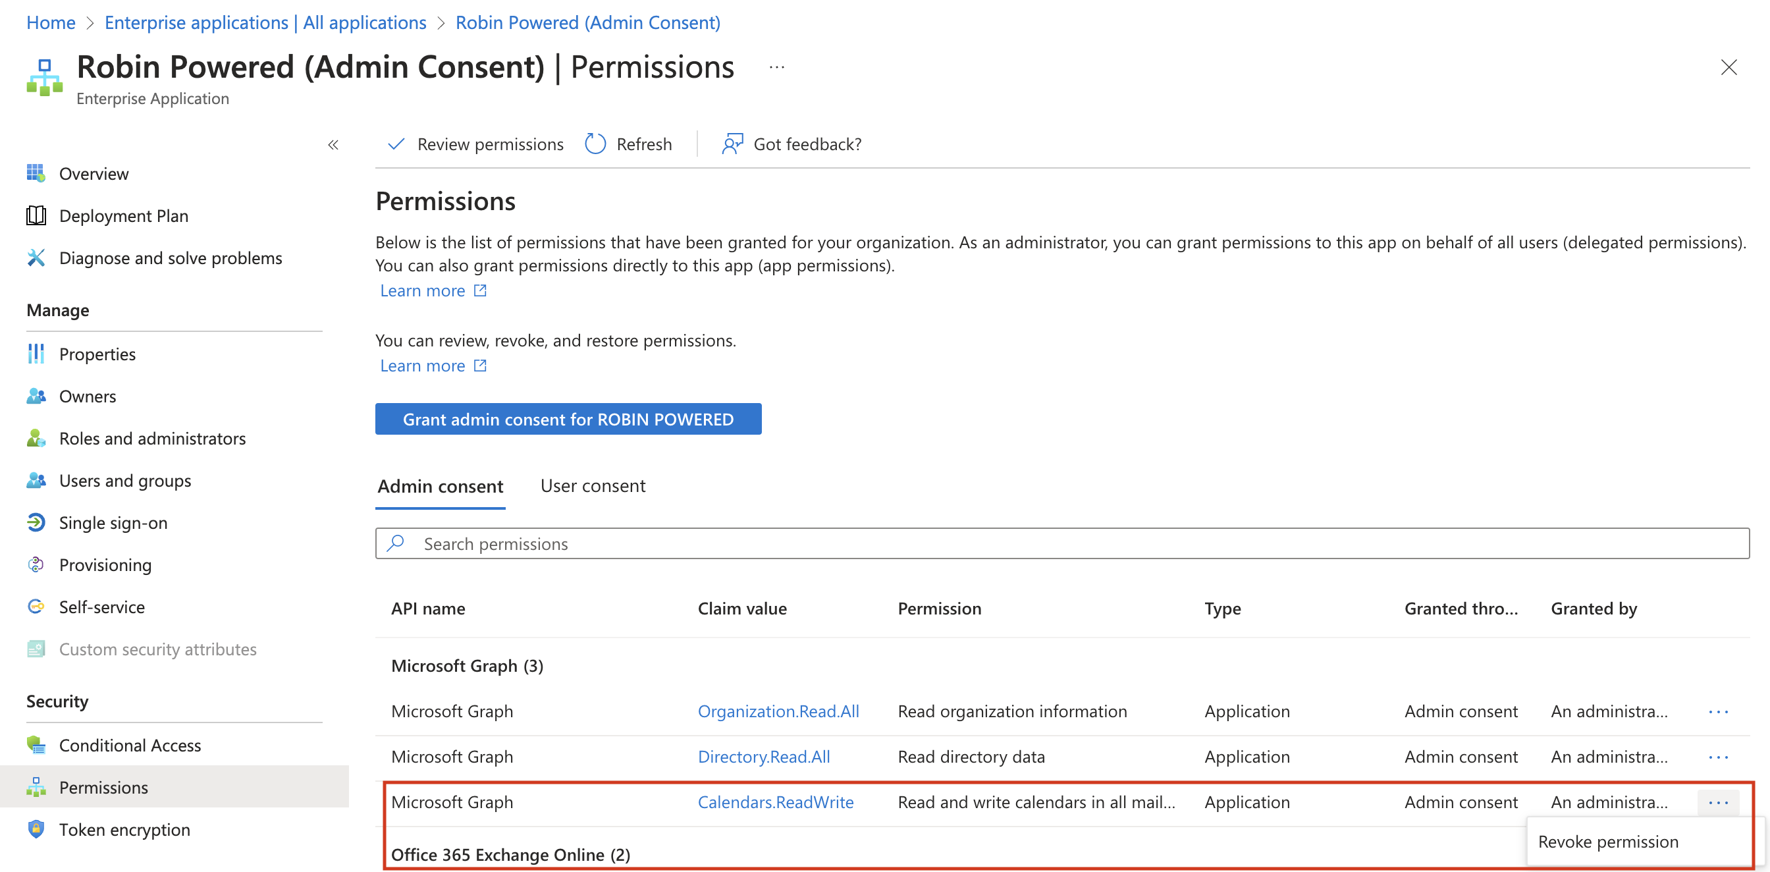Open ellipsis menu for Directory.Read.All row
Screen dimensions: 1770x872
tap(1718, 757)
